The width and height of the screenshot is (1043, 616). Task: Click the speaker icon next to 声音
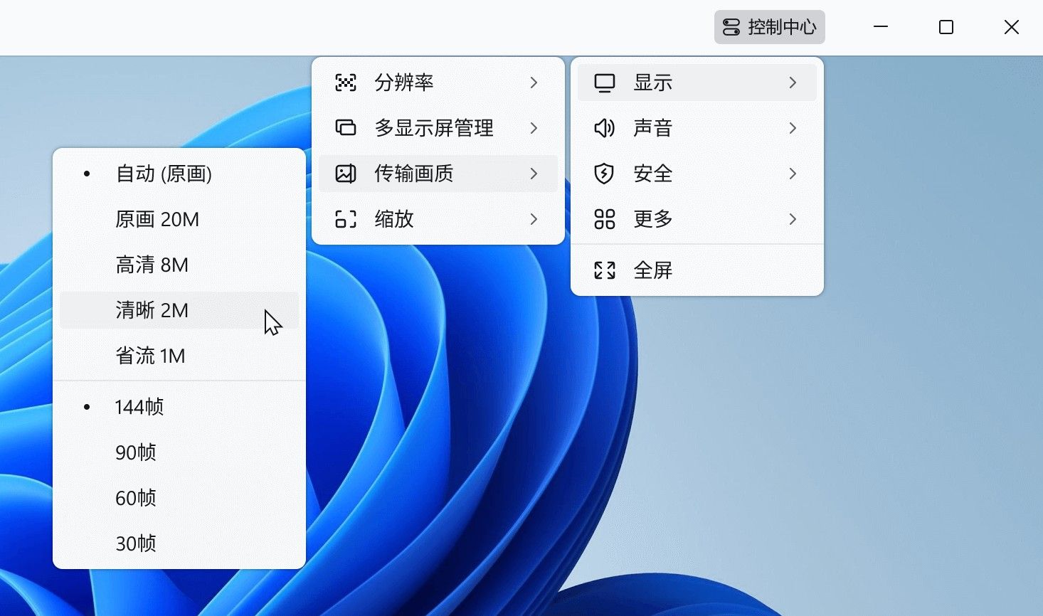click(x=604, y=128)
